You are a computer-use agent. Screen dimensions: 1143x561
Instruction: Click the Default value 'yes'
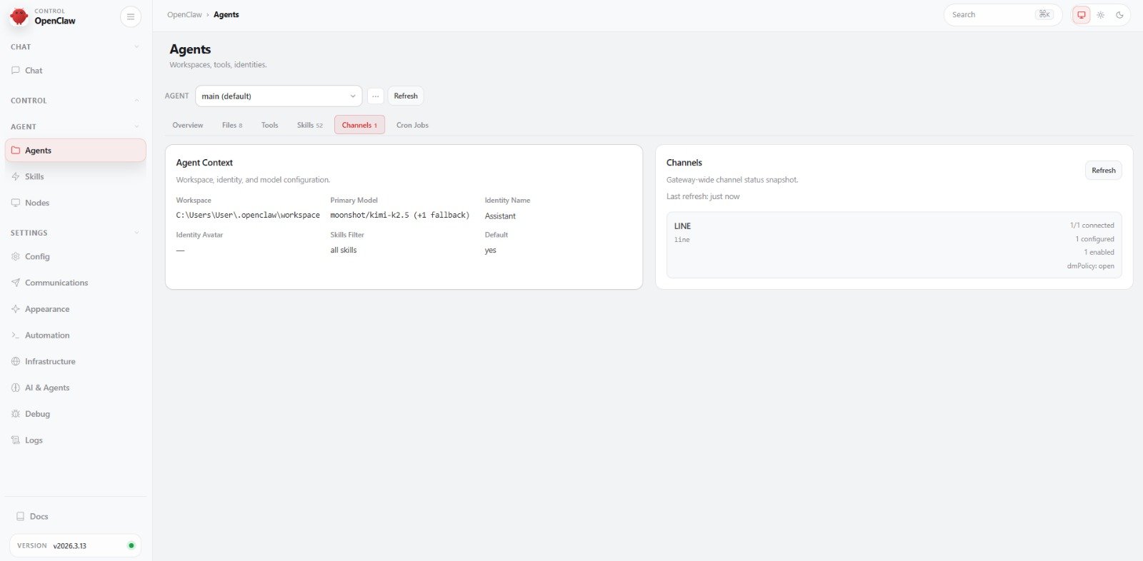tap(490, 251)
